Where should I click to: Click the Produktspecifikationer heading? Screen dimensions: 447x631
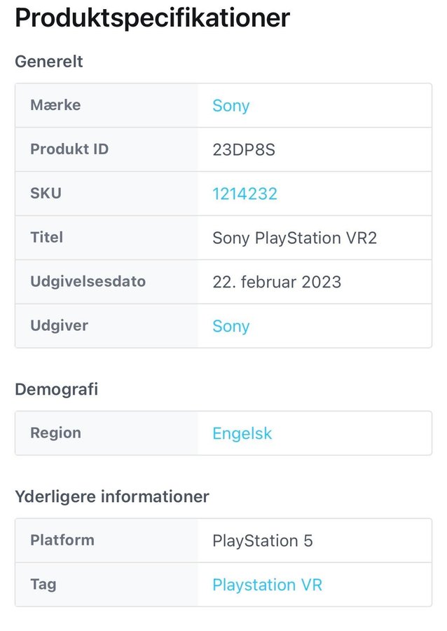click(x=152, y=18)
